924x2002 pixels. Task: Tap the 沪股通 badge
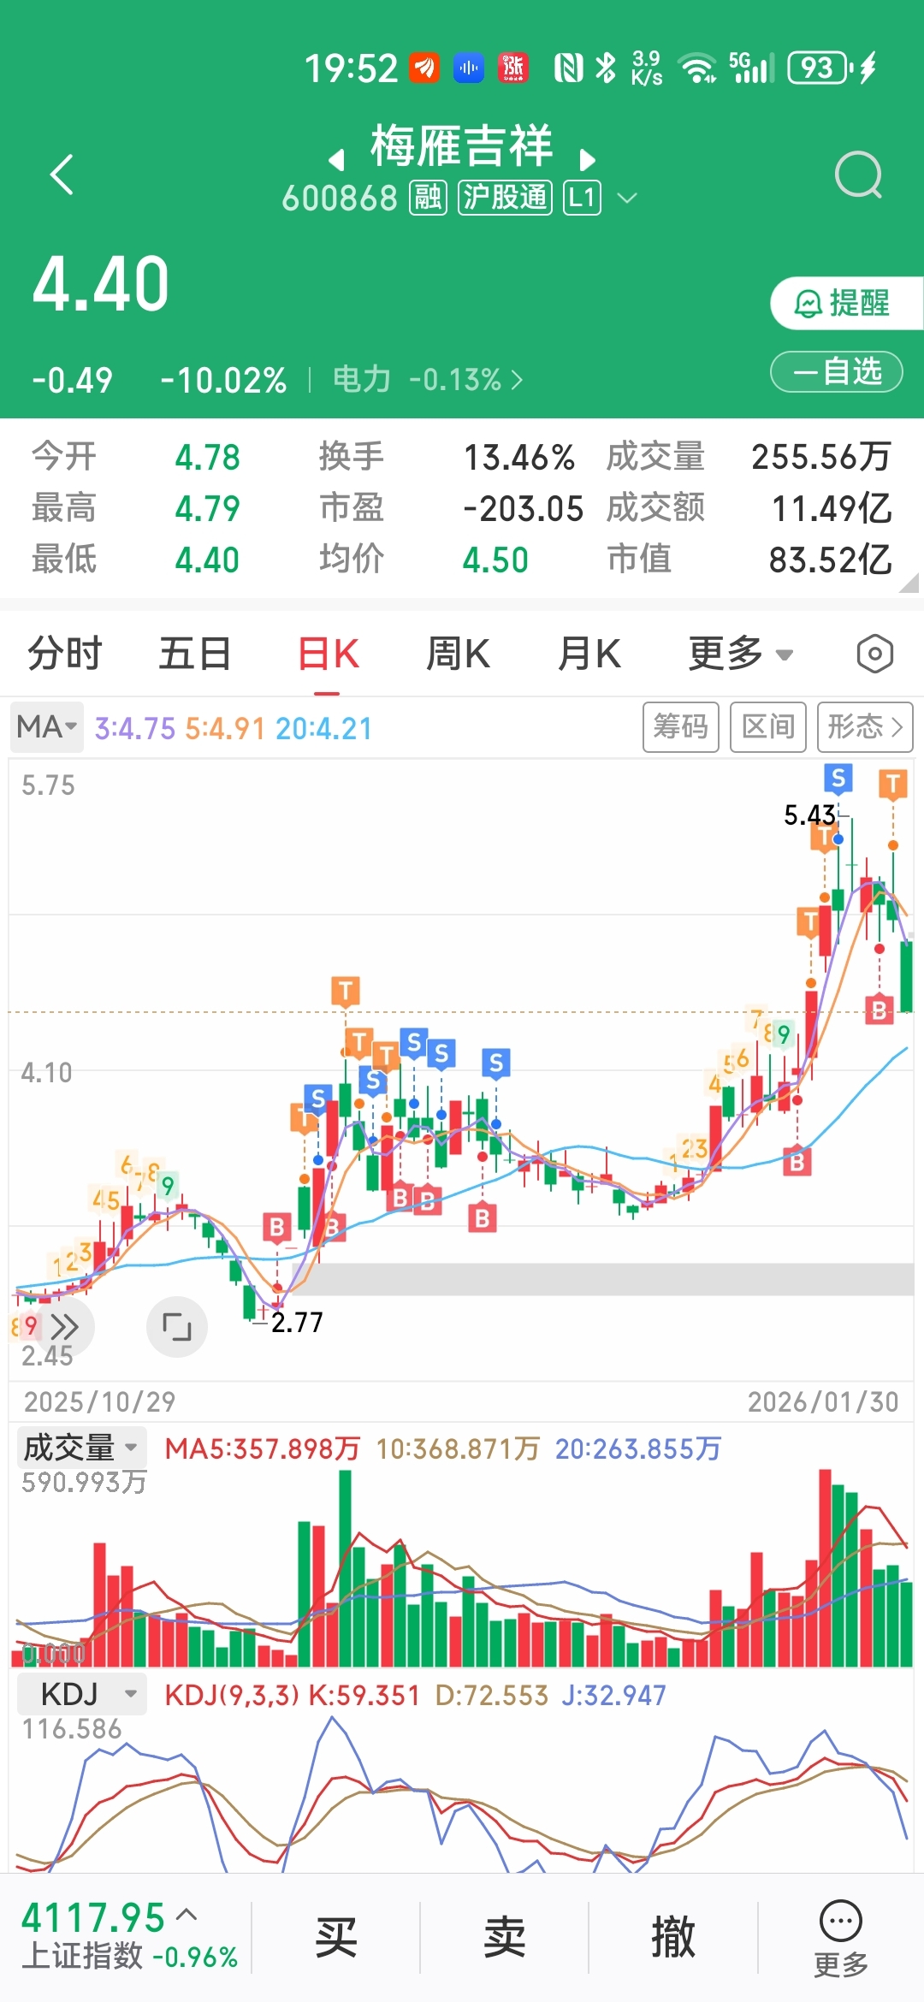pos(505,198)
